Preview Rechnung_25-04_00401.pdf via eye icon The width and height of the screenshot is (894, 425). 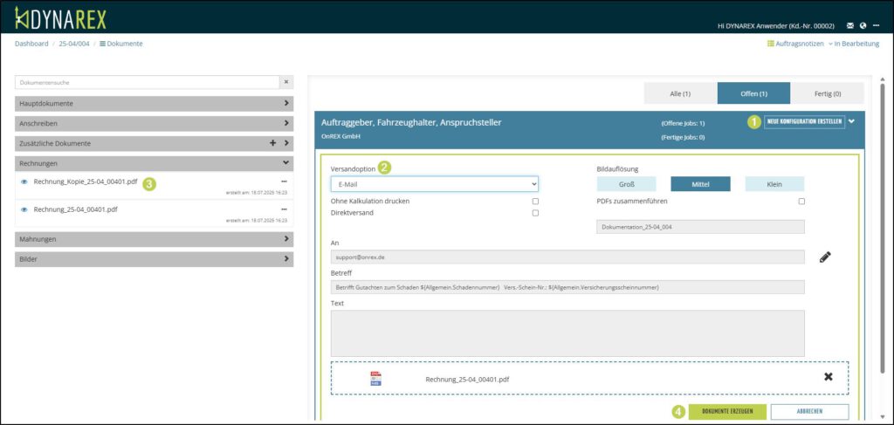pyautogui.click(x=24, y=209)
